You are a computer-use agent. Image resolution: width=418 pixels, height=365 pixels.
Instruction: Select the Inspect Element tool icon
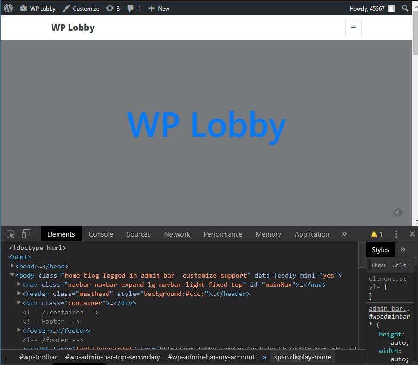point(10,234)
